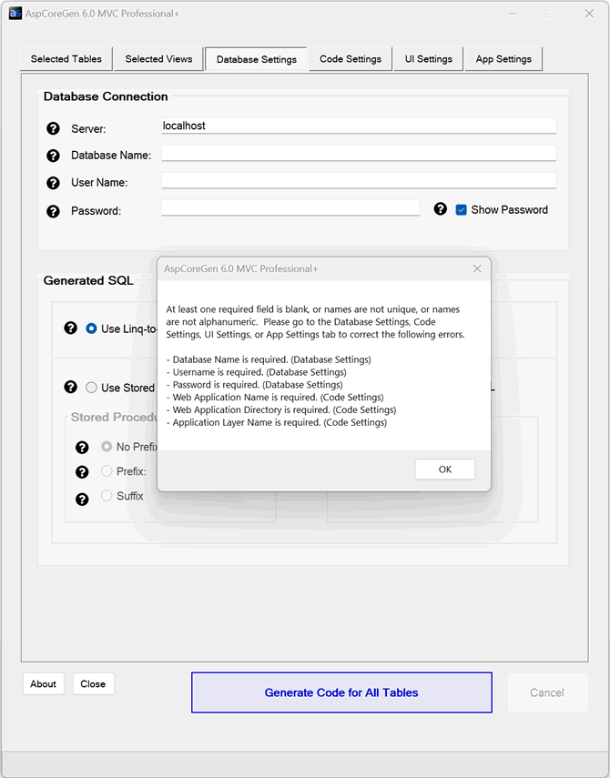Click the Server input field
Image resolution: width=610 pixels, height=778 pixels.
click(x=359, y=126)
